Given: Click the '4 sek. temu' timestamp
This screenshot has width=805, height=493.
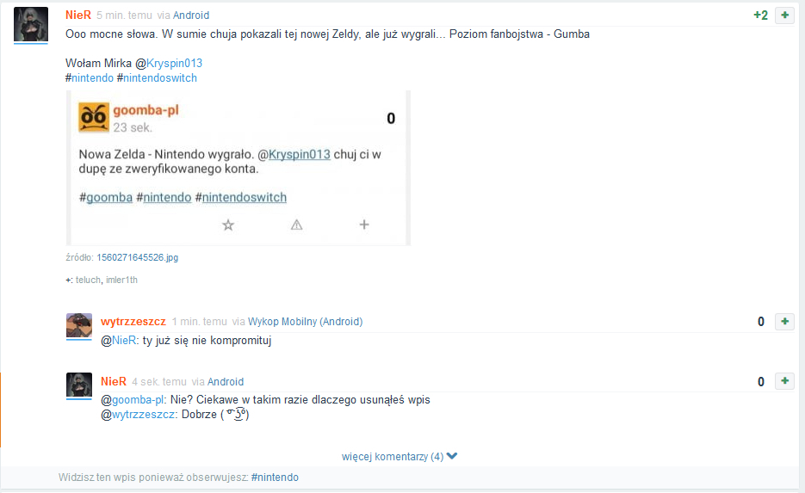Looking at the screenshot, I should (x=159, y=382).
